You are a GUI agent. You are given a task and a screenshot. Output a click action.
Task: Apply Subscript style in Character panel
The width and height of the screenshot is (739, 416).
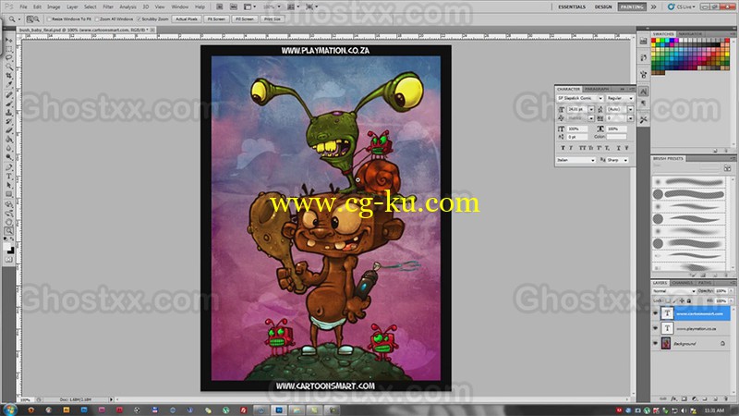[x=607, y=148]
